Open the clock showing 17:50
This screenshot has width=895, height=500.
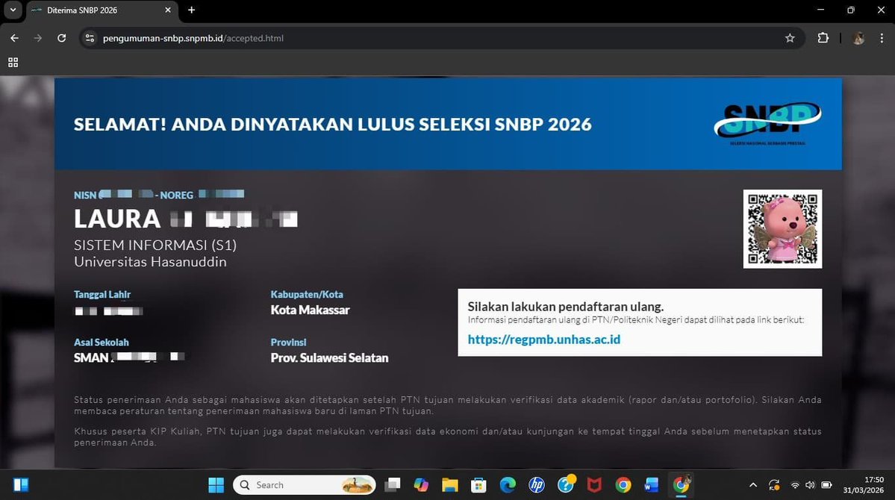(863, 485)
